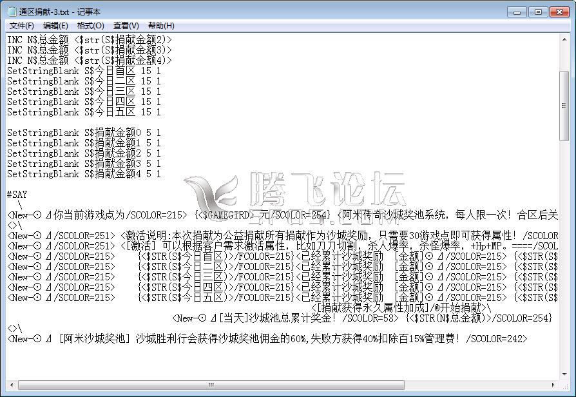Click the line 'SetStringBlank S$今日首区 15 1'

coord(84,71)
